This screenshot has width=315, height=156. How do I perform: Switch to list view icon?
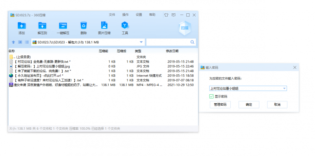[27, 42]
